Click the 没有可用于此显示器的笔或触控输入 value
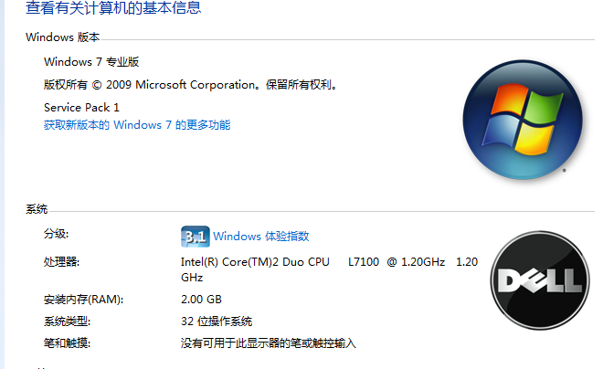603x369 pixels. pyautogui.click(x=269, y=343)
